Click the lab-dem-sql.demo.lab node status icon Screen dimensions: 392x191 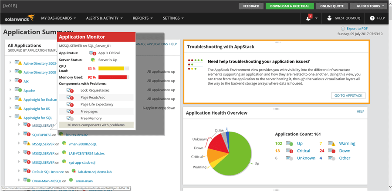(x=74, y=171)
